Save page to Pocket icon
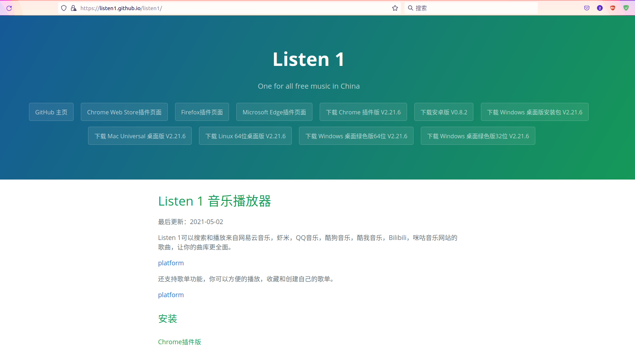The image size is (635, 354). pos(587,8)
